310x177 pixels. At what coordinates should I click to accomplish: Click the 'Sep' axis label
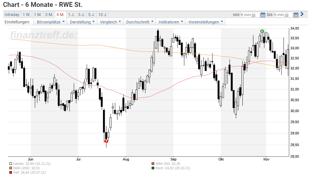pos(173,159)
